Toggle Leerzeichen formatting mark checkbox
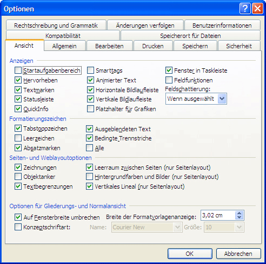This screenshot has width=266, height=264. click(x=18, y=138)
